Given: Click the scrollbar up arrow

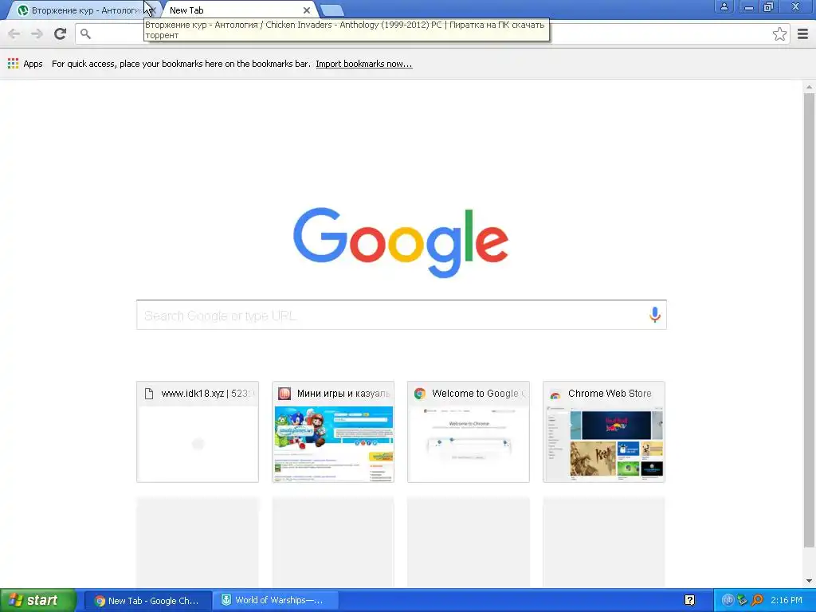Looking at the screenshot, I should coord(809,87).
